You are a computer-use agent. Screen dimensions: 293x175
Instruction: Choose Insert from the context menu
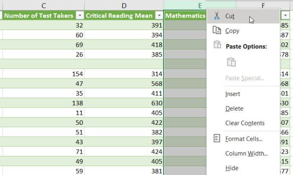click(x=233, y=94)
